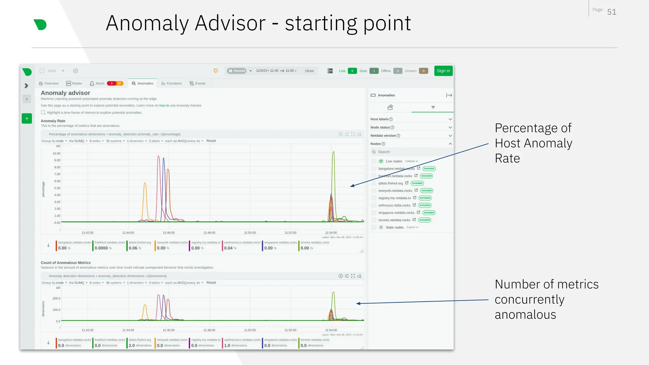Open the dropdown arrow next to Paused

click(x=251, y=71)
